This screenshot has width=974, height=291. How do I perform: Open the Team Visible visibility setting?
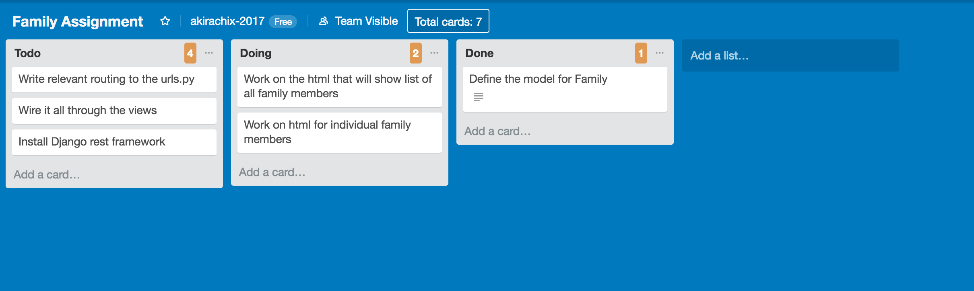coord(358,21)
